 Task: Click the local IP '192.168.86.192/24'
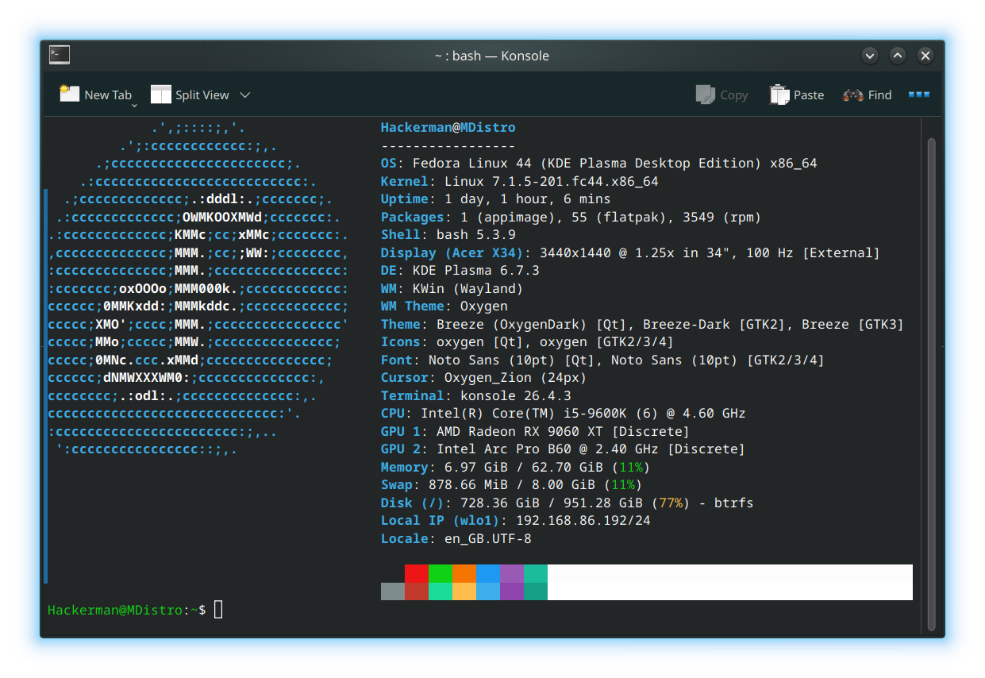(583, 520)
